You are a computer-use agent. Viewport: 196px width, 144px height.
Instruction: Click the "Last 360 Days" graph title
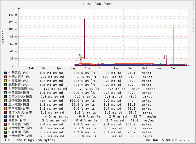pos(98,4)
